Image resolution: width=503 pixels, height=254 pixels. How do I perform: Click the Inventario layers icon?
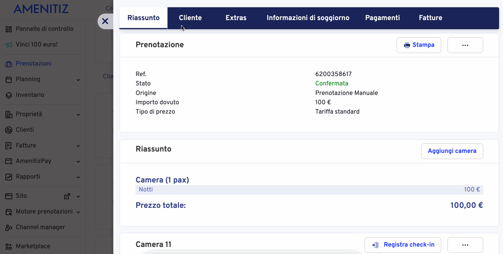pos(9,95)
